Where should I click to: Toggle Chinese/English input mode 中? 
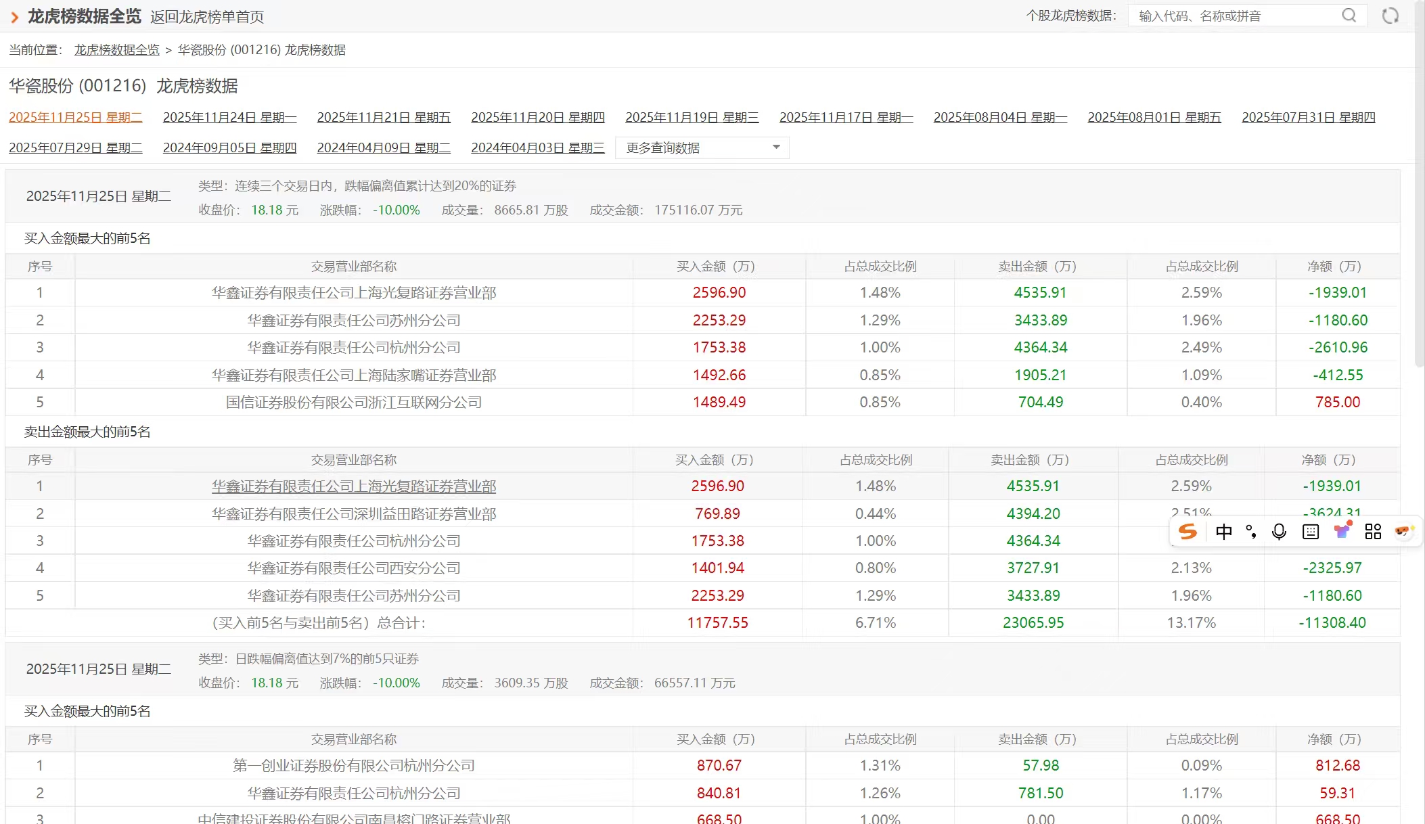(1223, 532)
